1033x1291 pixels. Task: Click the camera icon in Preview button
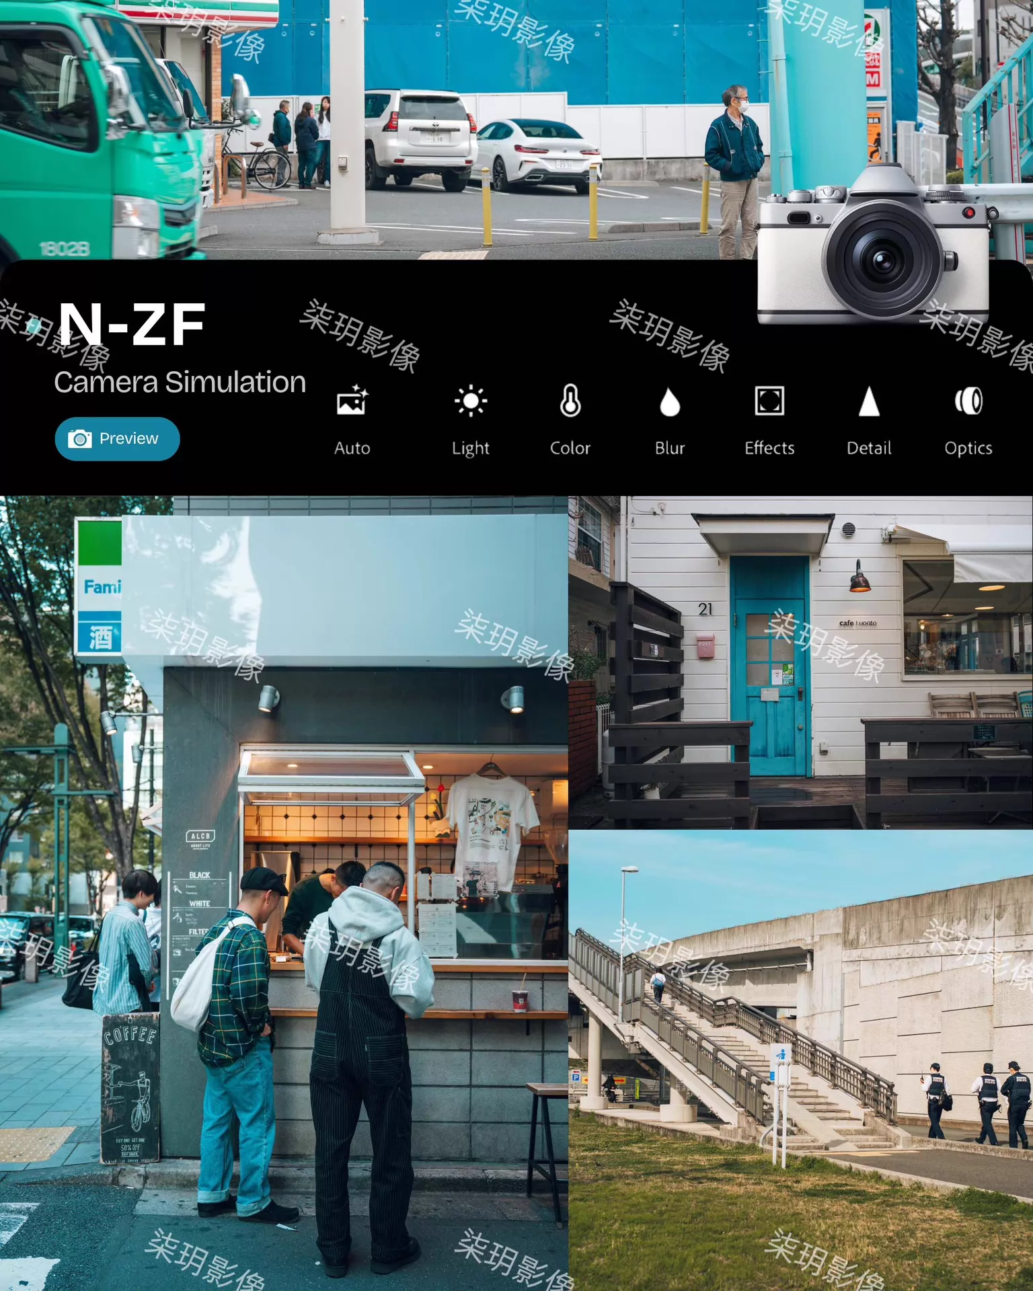click(x=80, y=439)
